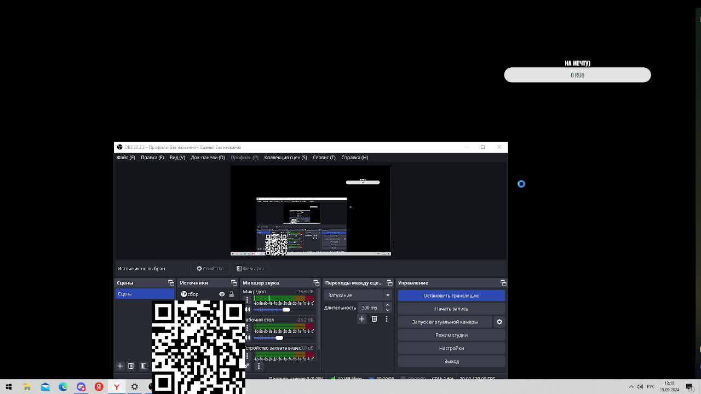Click the OBS preview canvas
The image size is (701, 394).
pos(311,211)
